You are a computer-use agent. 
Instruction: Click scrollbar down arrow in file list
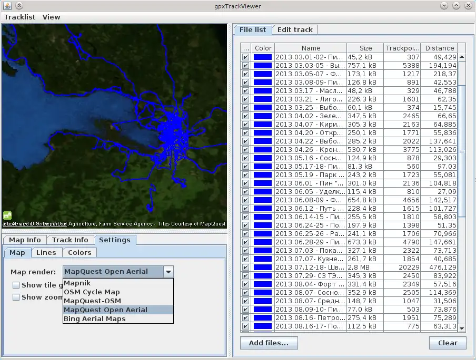pos(462,328)
